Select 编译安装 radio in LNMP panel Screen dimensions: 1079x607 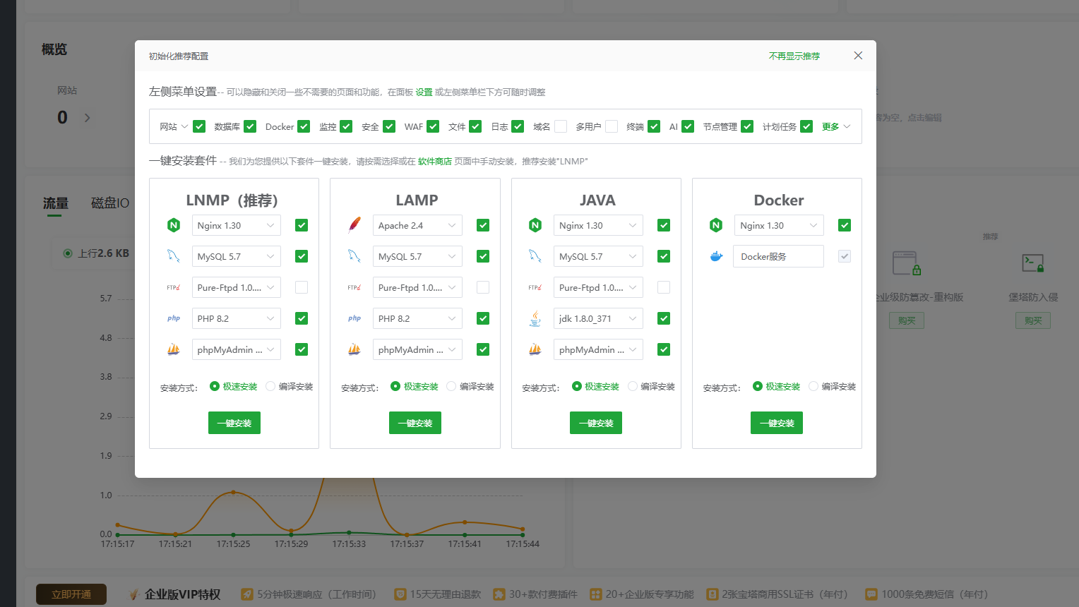click(x=270, y=386)
